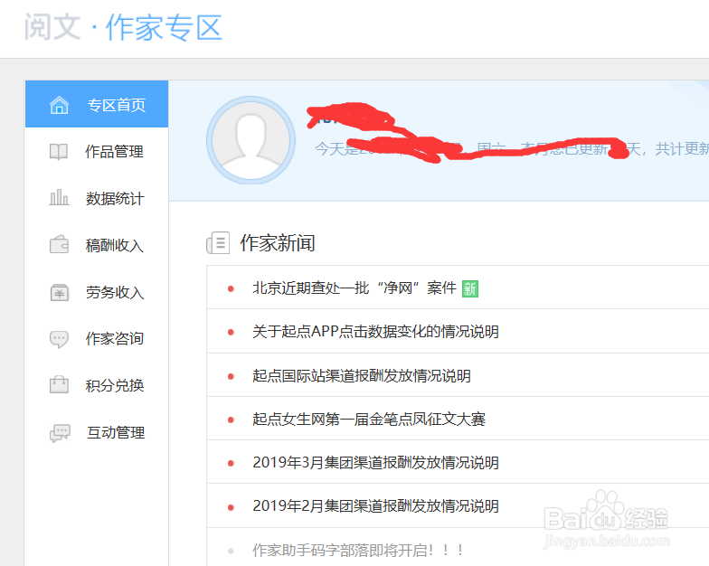The height and width of the screenshot is (566, 709).
Task: Click the newspaper icon next to 作家新闻
Action: [x=218, y=242]
